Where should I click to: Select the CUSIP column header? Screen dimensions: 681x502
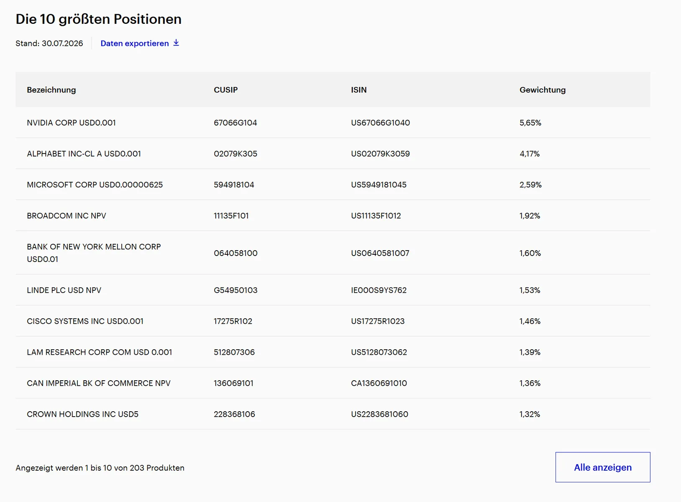(x=225, y=90)
